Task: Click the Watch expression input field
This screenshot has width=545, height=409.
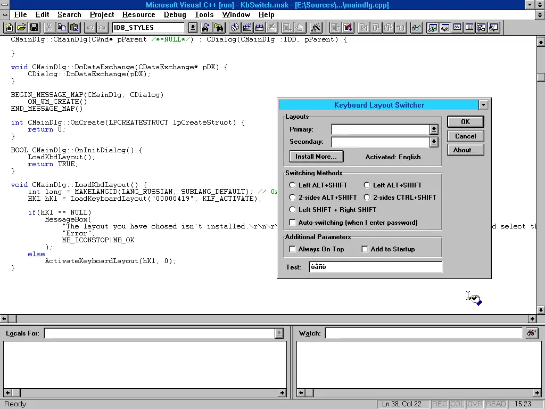Action: [x=424, y=333]
